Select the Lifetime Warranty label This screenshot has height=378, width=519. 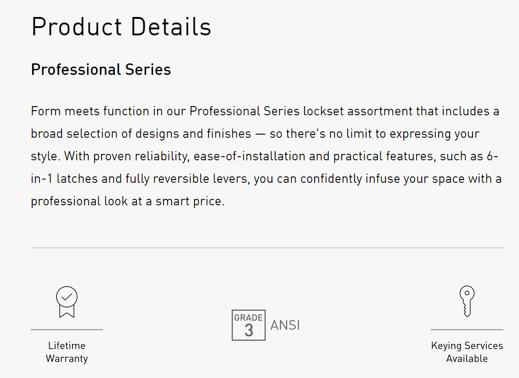67,352
